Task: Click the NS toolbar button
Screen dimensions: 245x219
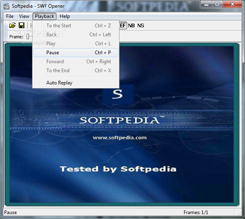Action: pyautogui.click(x=141, y=26)
